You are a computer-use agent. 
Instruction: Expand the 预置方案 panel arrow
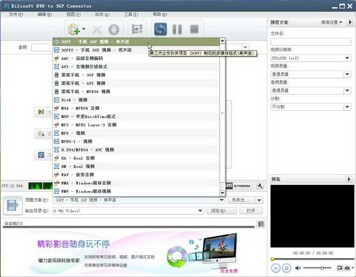(350, 22)
